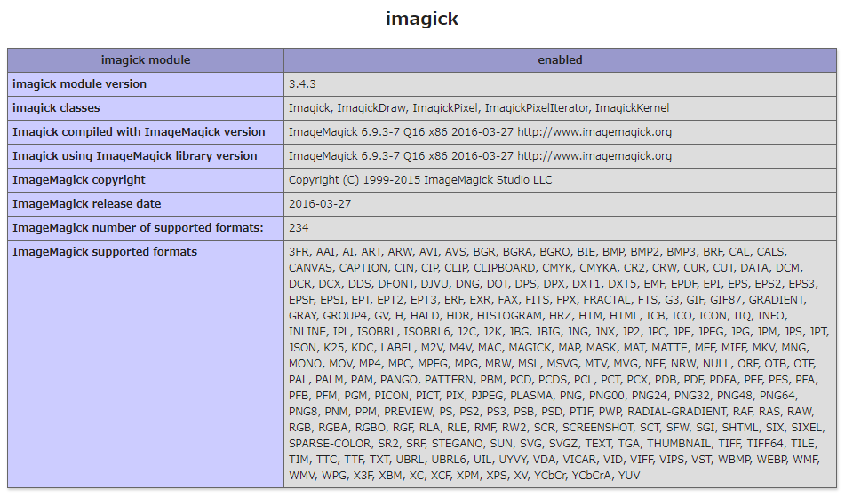Select 'Imagick compiled with ImageMagick version' label

pyautogui.click(x=139, y=132)
